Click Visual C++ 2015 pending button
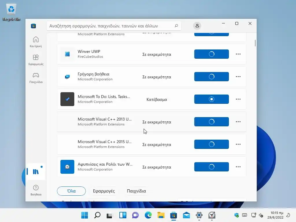Viewport: 296px width, 222px height. [211, 144]
